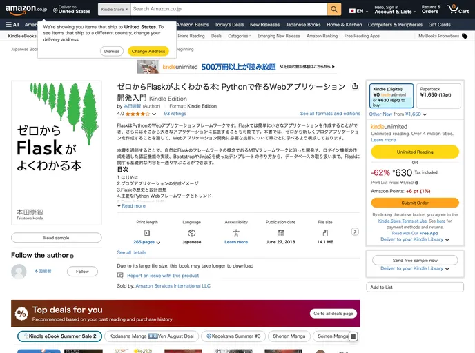Open Japanese Books nav item

303,25
